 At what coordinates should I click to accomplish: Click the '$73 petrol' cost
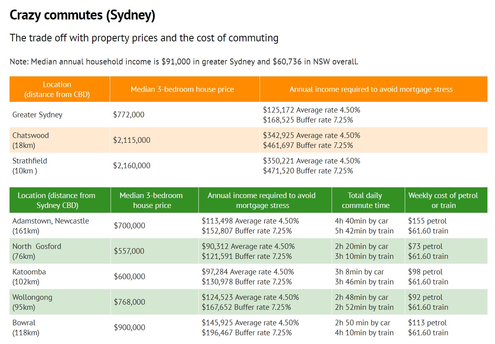click(x=425, y=247)
